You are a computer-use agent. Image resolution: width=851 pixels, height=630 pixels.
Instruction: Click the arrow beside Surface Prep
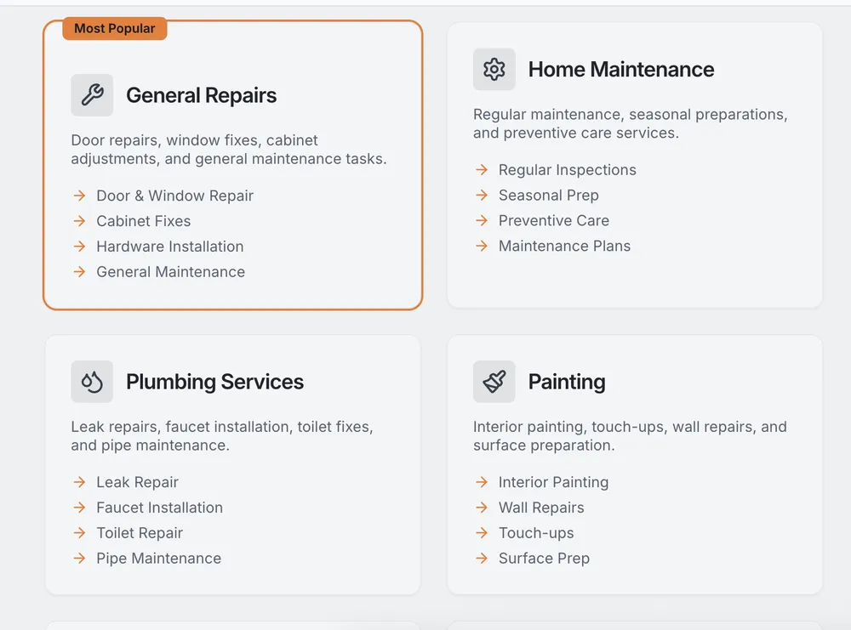click(x=481, y=559)
